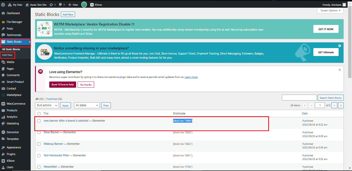The height and width of the screenshot is (171, 352).
Task: Open All dates dropdown
Action: [87, 105]
